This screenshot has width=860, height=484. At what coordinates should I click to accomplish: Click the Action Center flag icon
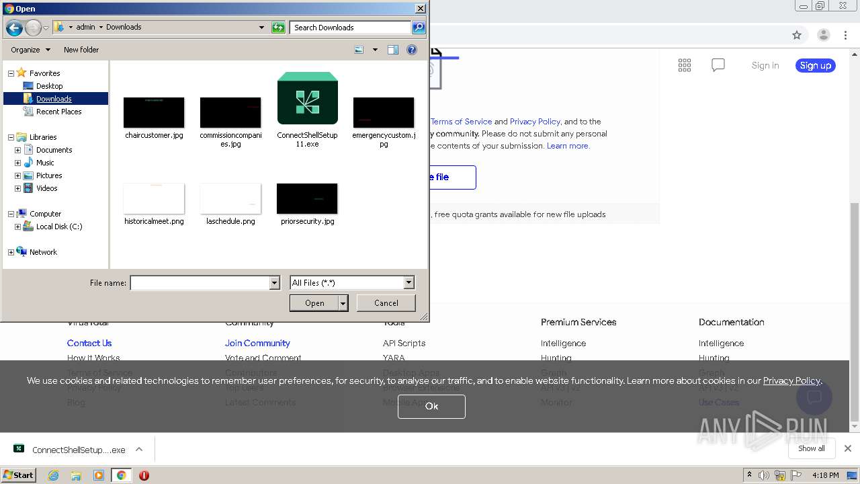(796, 475)
